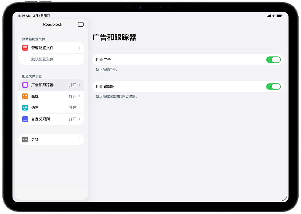Screen dimensions: 301x214
Task: Open 骚扰 settings using its chevron
Action: tap(79, 96)
